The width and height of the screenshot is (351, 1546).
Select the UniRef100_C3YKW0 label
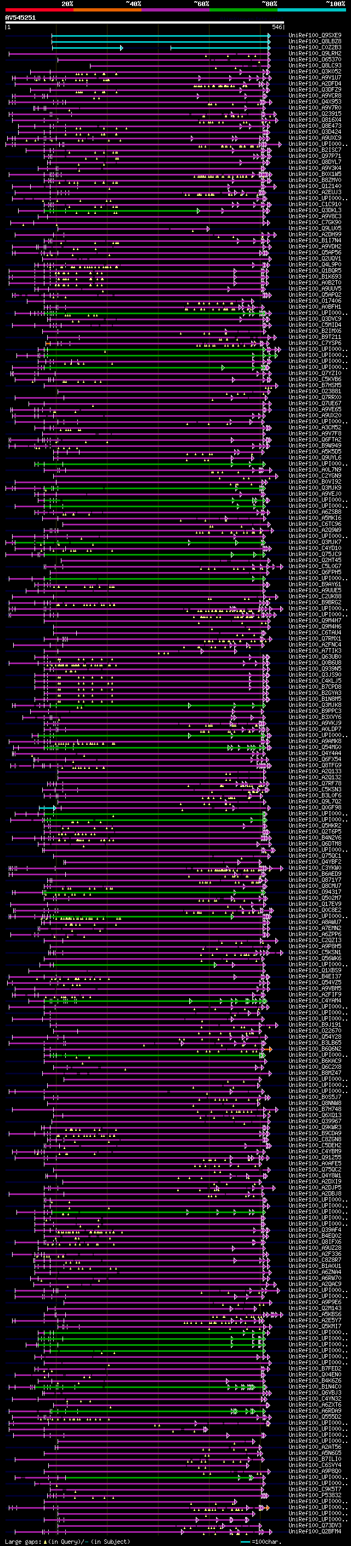pos(315,868)
